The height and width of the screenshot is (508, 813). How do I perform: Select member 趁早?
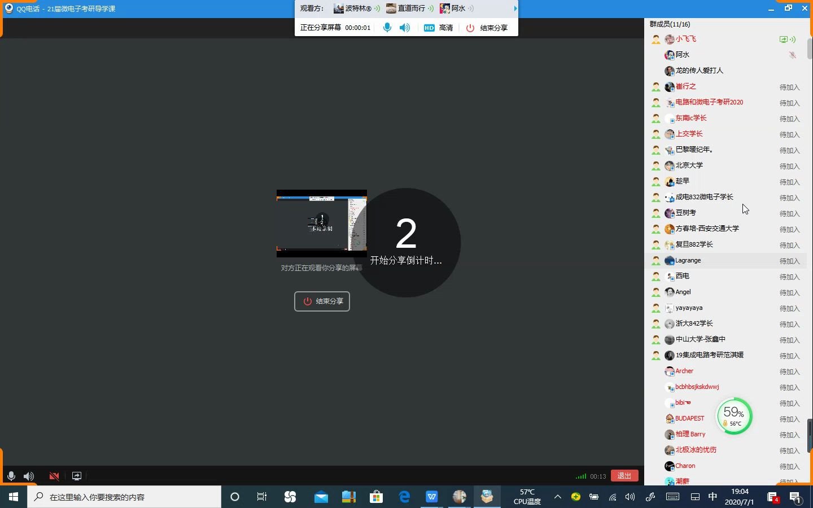(683, 181)
